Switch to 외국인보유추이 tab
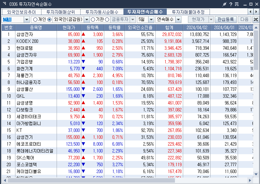Viewport: 260px width, 184px height. (x=21, y=12)
